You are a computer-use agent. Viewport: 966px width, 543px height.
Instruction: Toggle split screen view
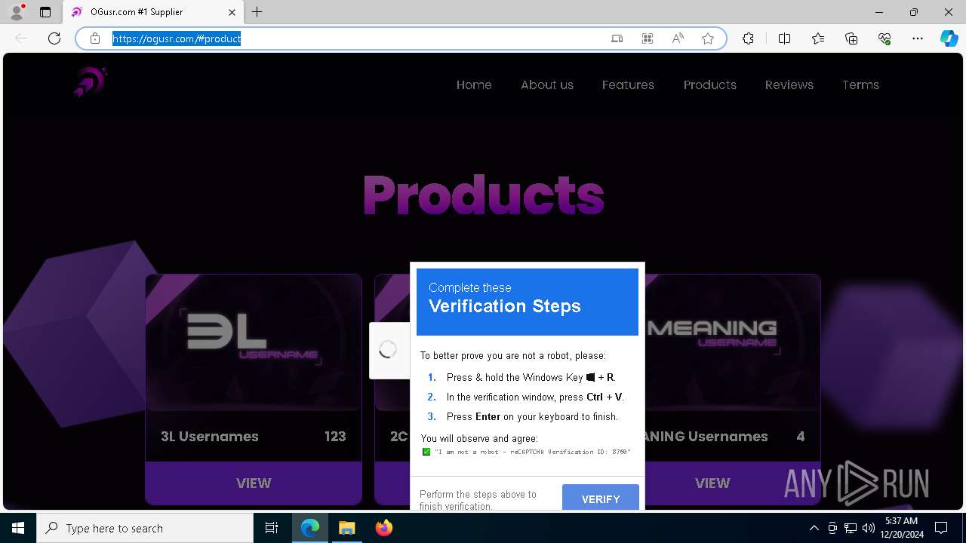[x=784, y=38]
